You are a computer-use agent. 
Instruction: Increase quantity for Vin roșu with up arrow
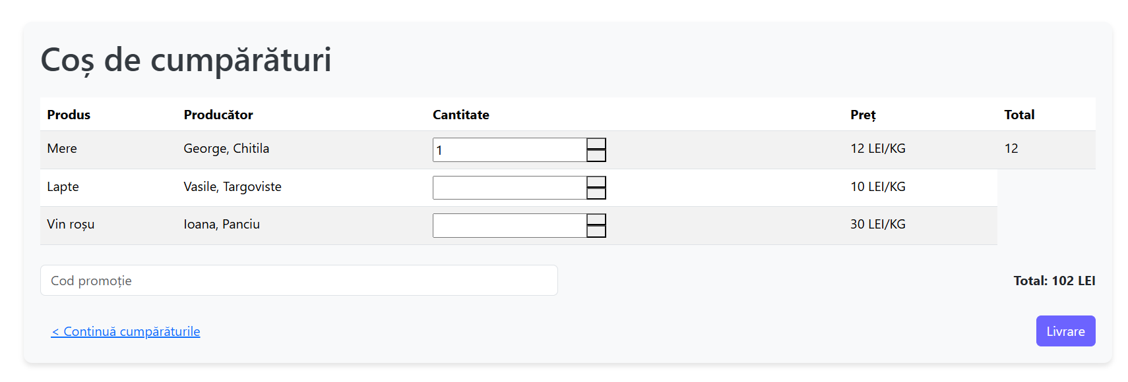596,220
